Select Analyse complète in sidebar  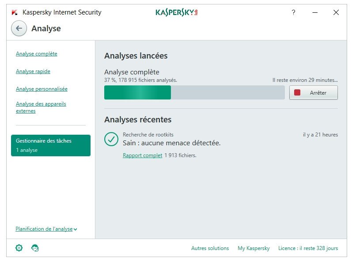point(37,54)
